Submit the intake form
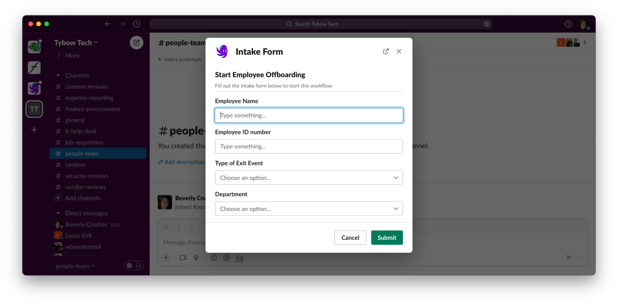Image resolution: width=618 pixels, height=305 pixels. point(387,238)
